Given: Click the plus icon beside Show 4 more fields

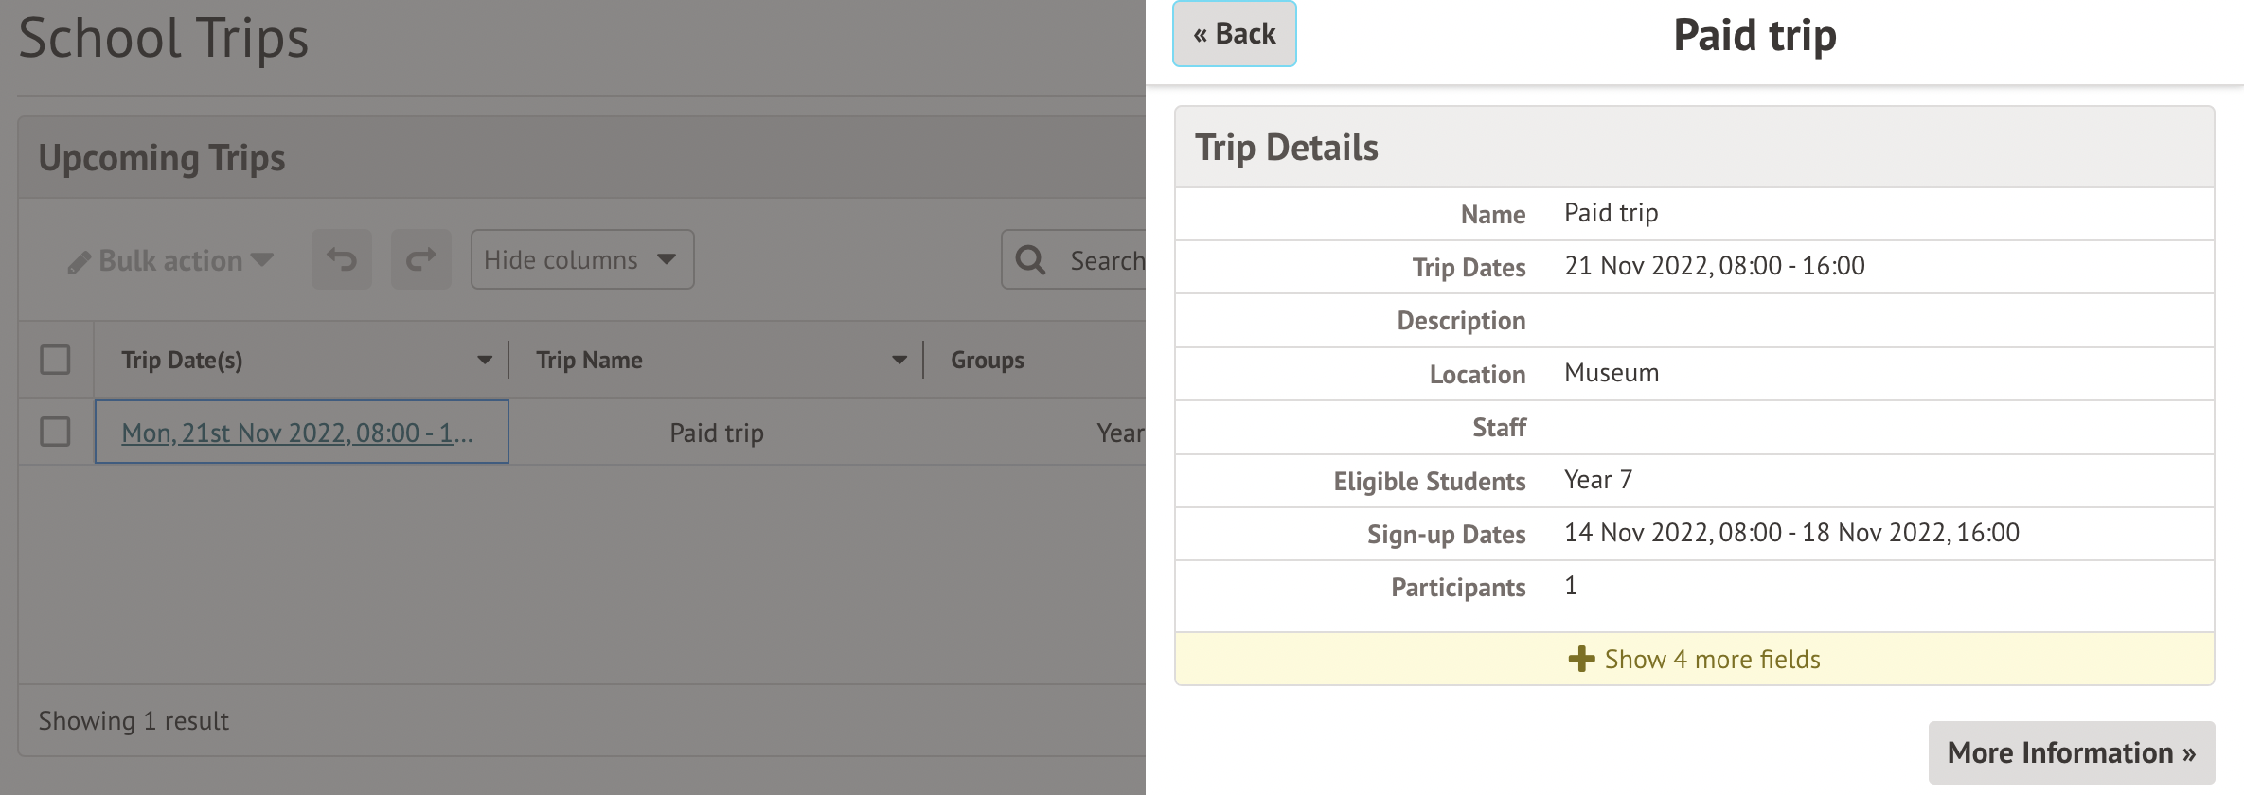Looking at the screenshot, I should [x=1581, y=660].
